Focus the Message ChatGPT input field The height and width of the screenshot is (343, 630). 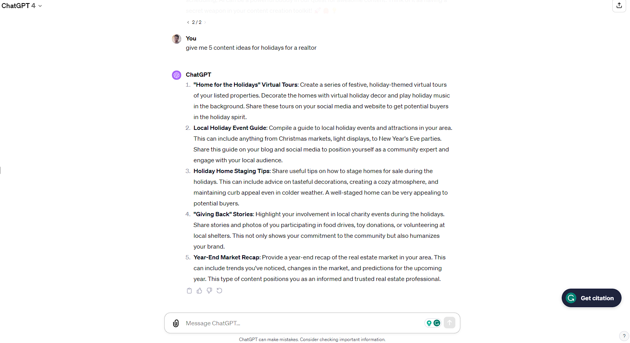pyautogui.click(x=301, y=323)
